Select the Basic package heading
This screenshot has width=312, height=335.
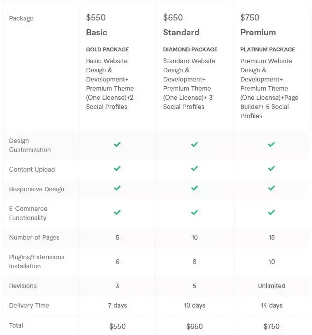[96, 33]
